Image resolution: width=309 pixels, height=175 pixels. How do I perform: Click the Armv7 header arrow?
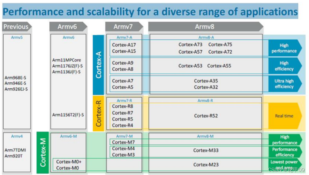[124, 27]
